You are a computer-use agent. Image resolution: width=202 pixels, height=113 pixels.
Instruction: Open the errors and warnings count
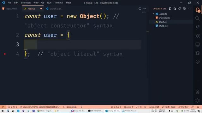[x=12, y=107]
